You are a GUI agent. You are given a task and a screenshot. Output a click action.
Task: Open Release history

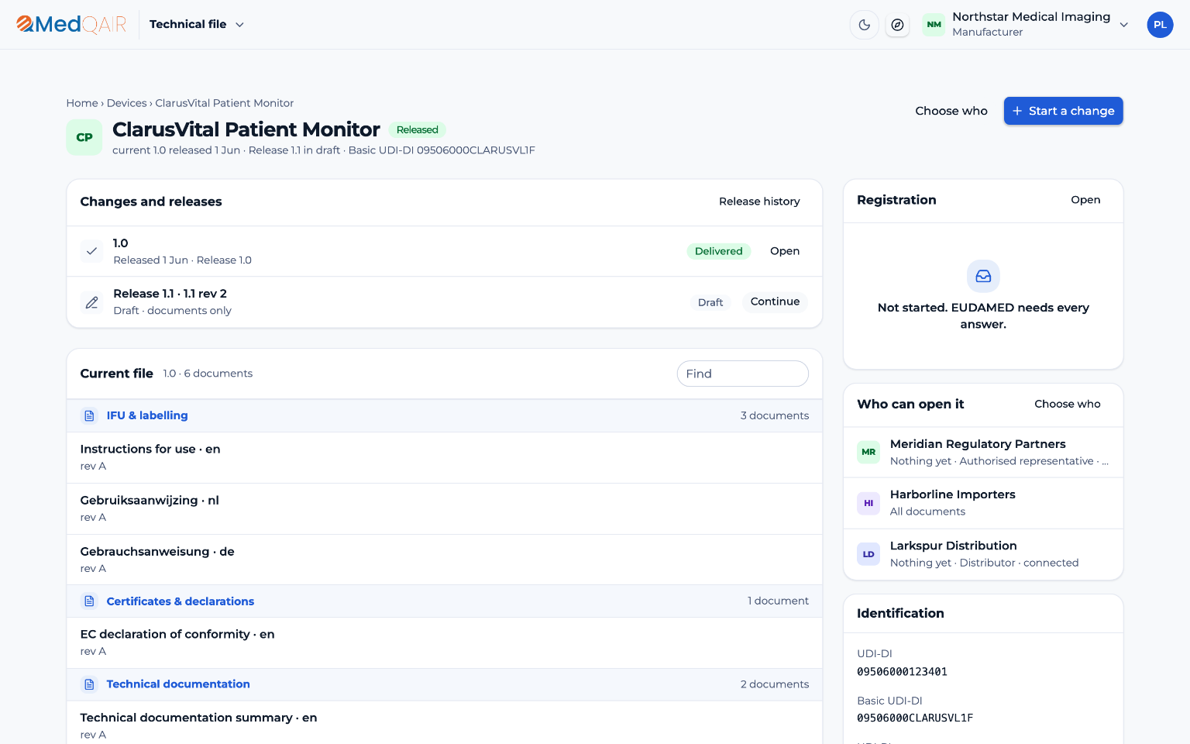tap(759, 201)
